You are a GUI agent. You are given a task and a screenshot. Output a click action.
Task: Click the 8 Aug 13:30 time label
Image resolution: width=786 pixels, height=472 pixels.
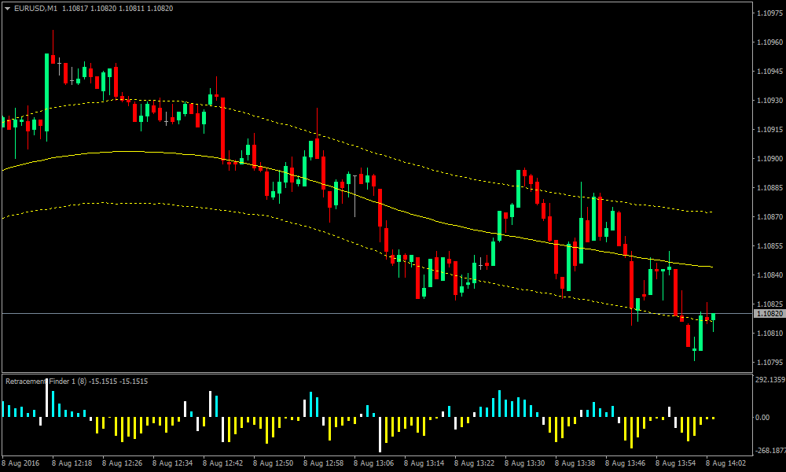click(x=523, y=462)
